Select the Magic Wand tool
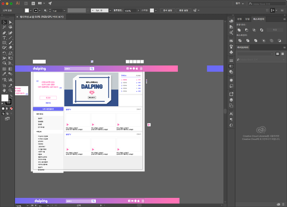 (4, 28)
